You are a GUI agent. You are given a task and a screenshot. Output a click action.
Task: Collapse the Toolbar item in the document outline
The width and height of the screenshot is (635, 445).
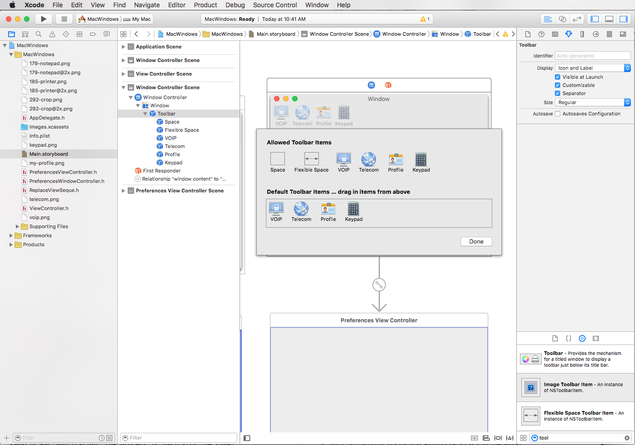145,114
